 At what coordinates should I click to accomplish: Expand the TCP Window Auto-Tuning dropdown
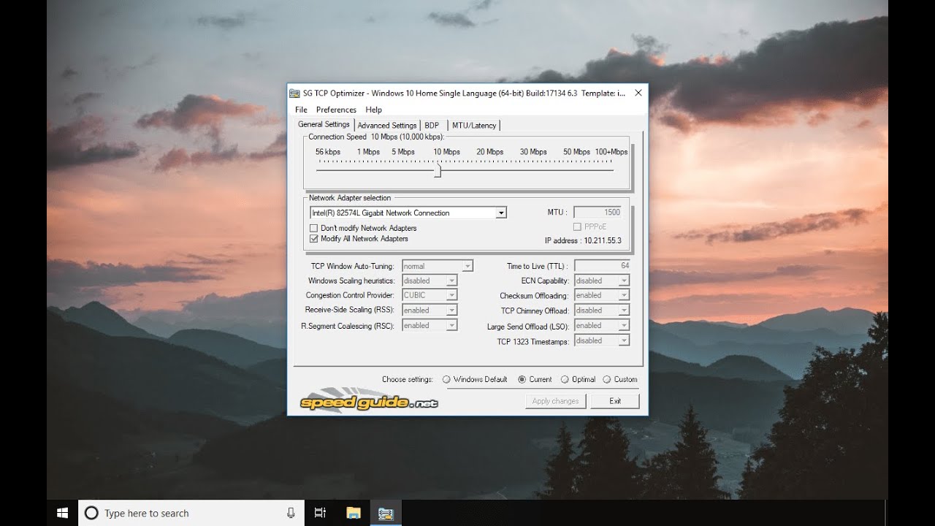pos(467,266)
